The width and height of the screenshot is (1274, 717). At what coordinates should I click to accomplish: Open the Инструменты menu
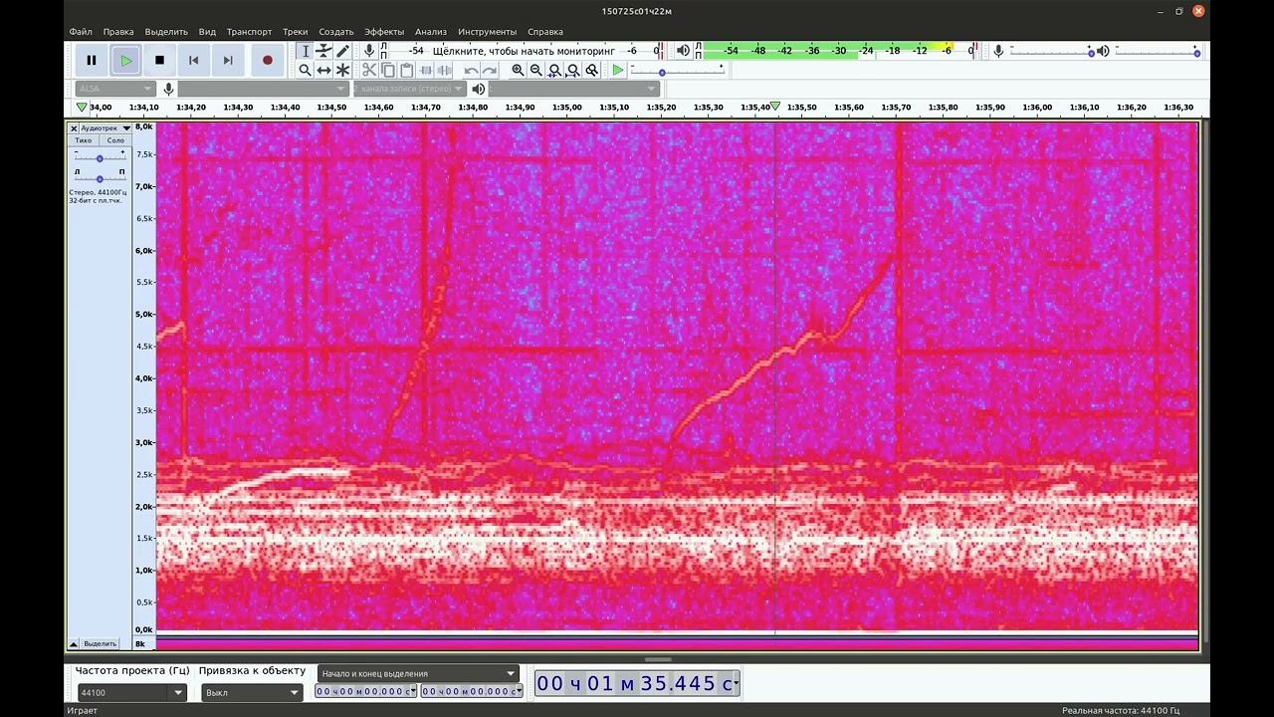click(x=488, y=32)
